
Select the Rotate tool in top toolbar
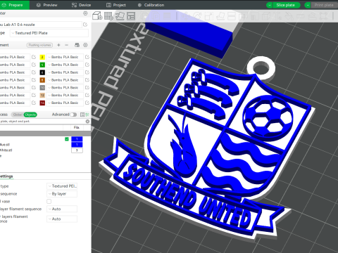(197, 16)
